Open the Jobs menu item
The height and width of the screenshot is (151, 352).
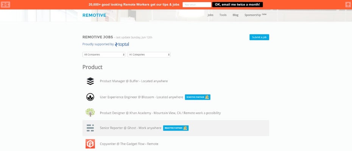click(210, 15)
